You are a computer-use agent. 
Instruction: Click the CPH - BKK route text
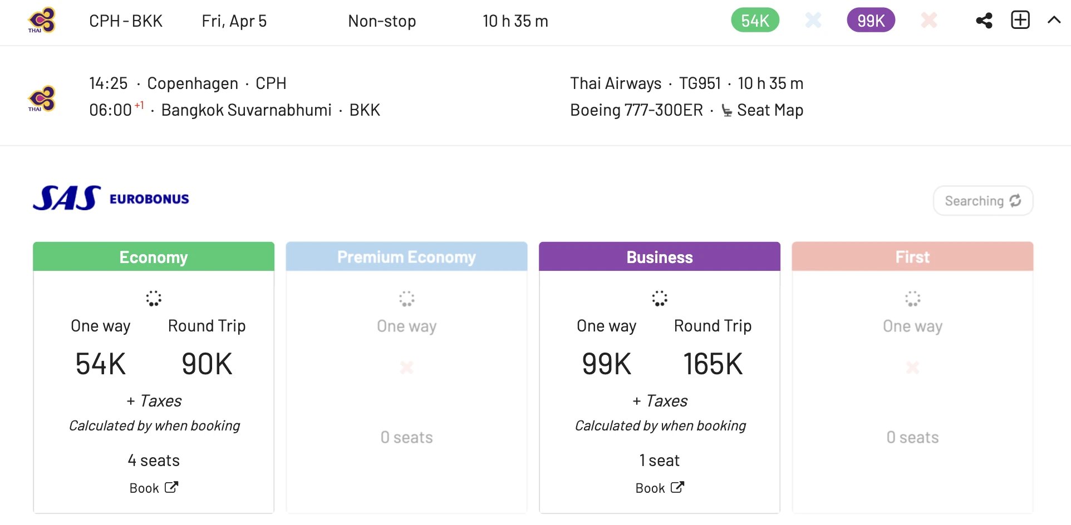click(126, 21)
